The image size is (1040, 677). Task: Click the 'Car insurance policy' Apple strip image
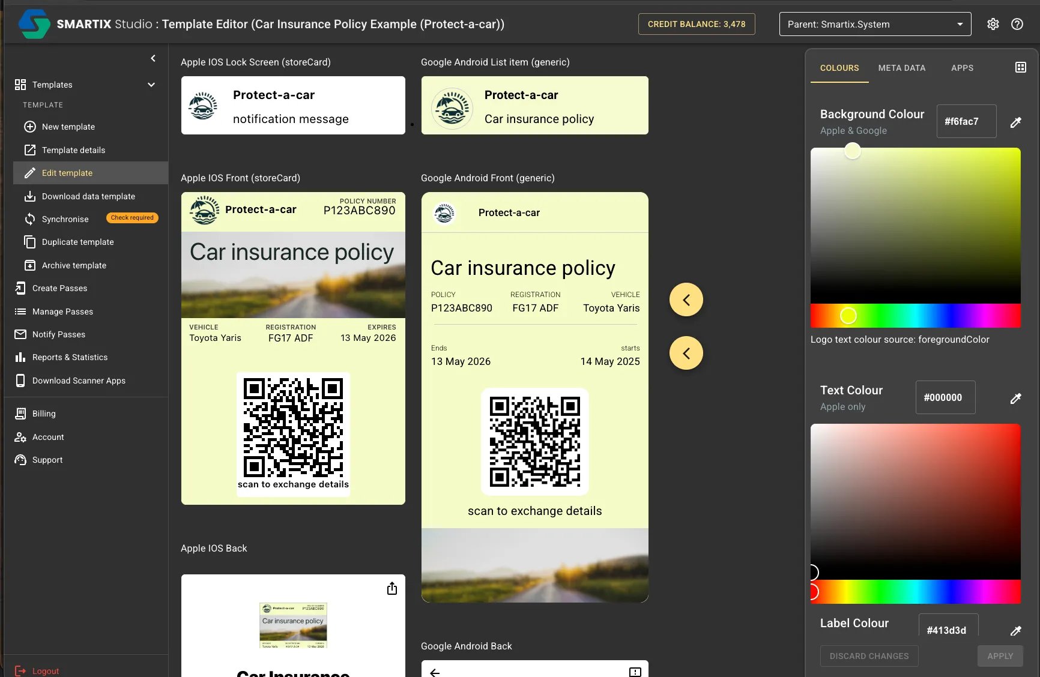coord(293,275)
